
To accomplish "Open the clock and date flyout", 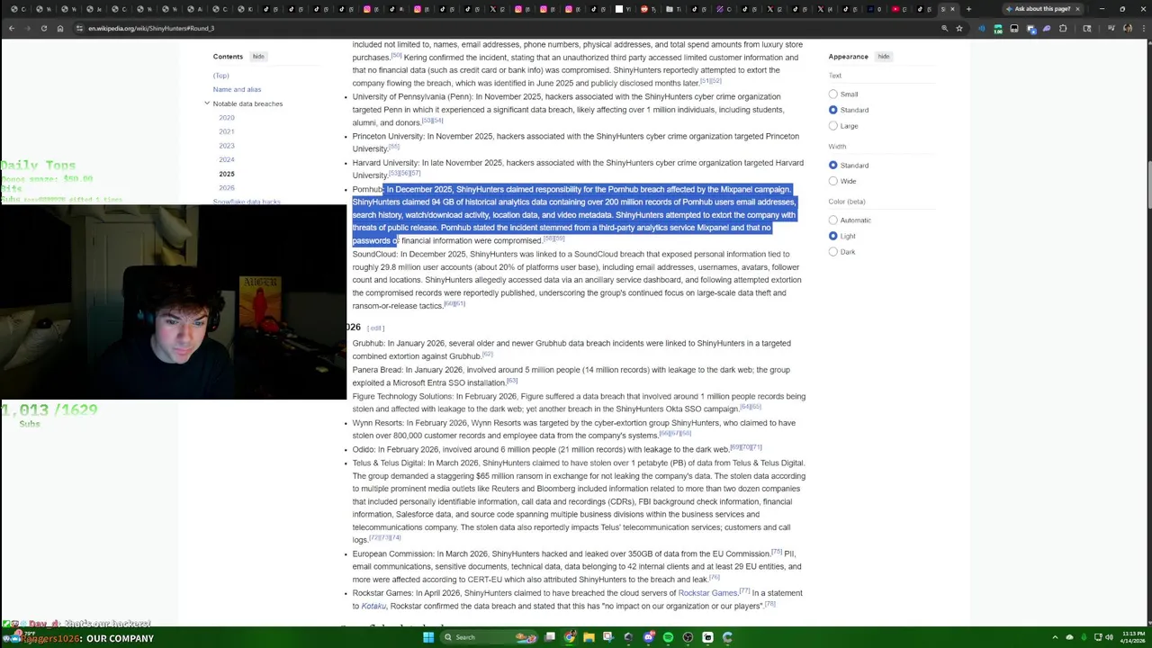I will pyautogui.click(x=1133, y=637).
